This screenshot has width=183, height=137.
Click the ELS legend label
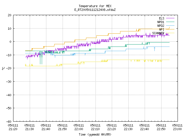[162, 18]
